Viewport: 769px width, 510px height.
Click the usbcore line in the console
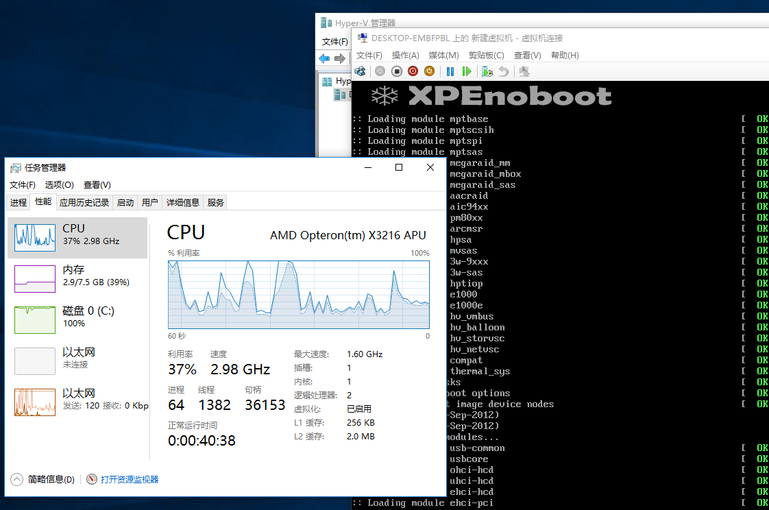469,459
